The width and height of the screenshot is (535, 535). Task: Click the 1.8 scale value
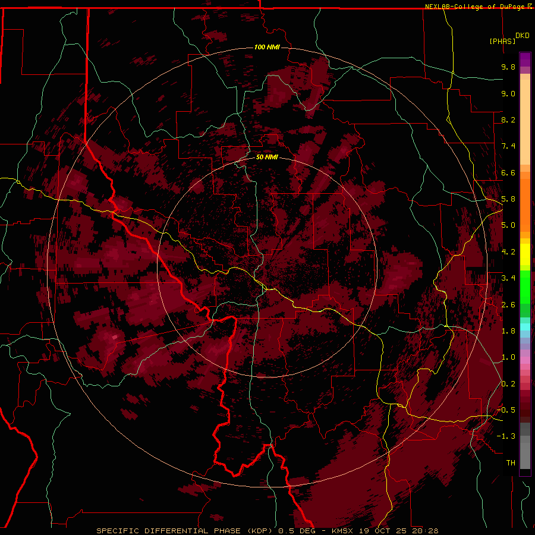point(508,331)
